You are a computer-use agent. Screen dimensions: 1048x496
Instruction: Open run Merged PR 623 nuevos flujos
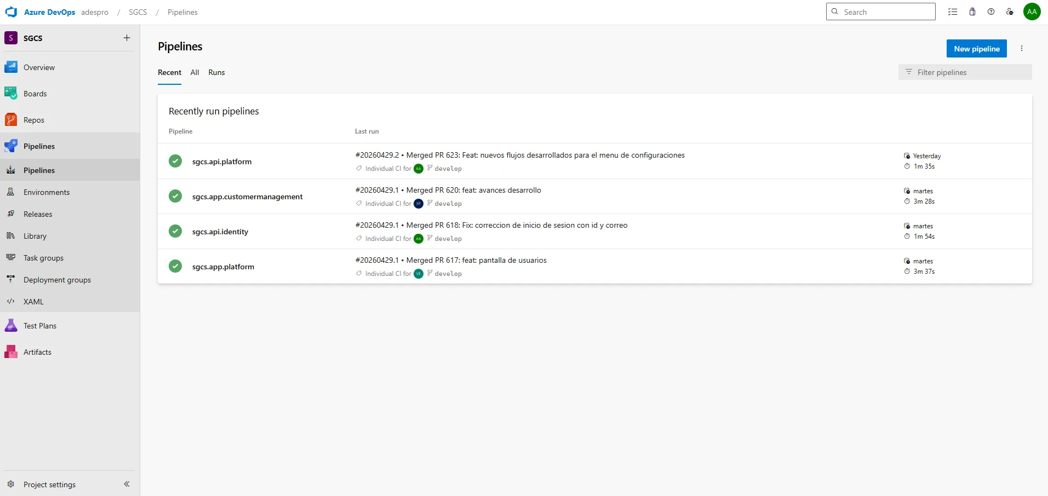click(x=520, y=155)
